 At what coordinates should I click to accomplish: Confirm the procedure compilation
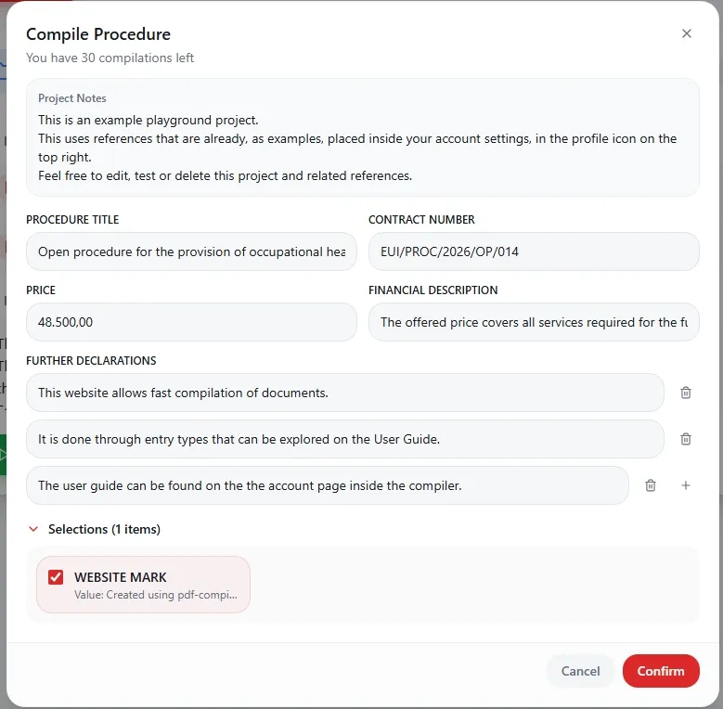click(661, 671)
